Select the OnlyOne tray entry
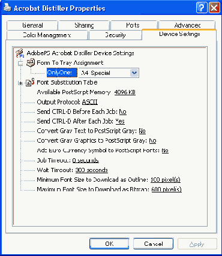 coord(62,73)
